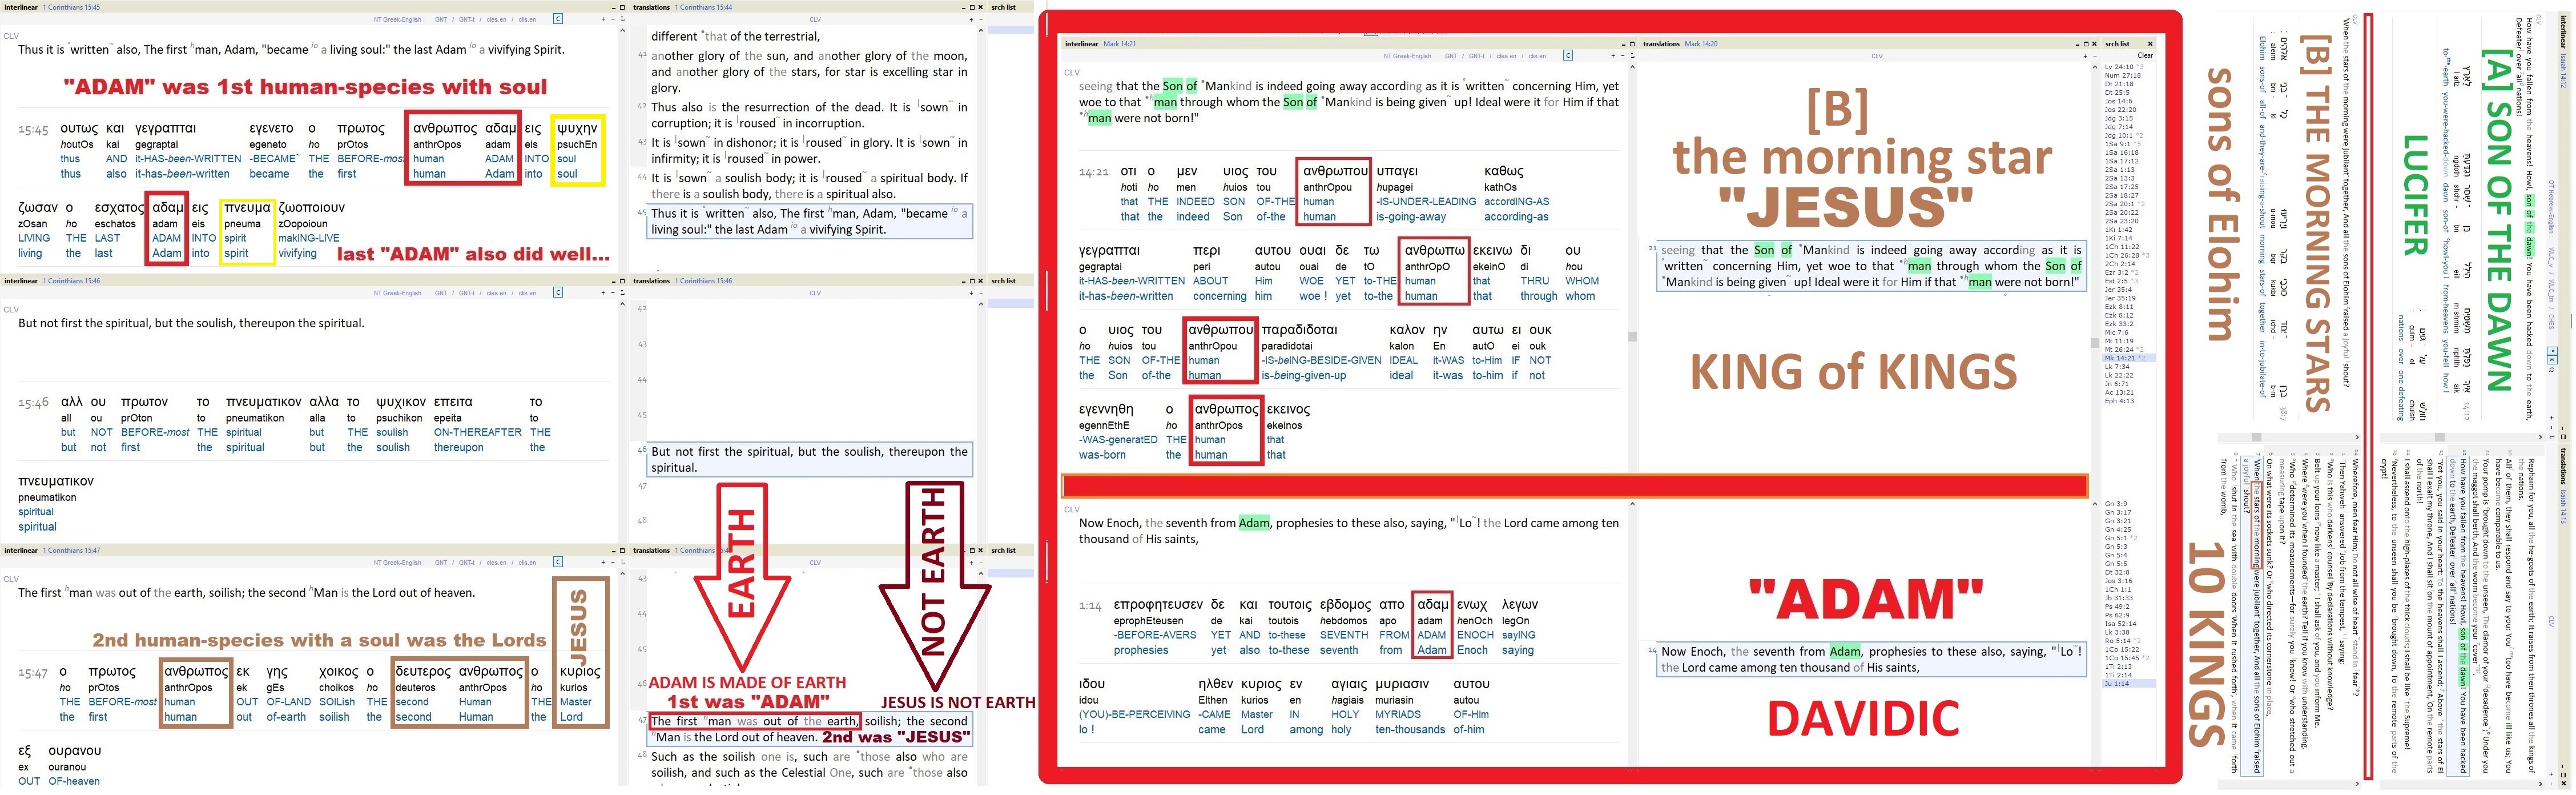This screenshot has width=2576, height=795.
Task: Click the Clear button in the srch list
Action: tap(2145, 55)
